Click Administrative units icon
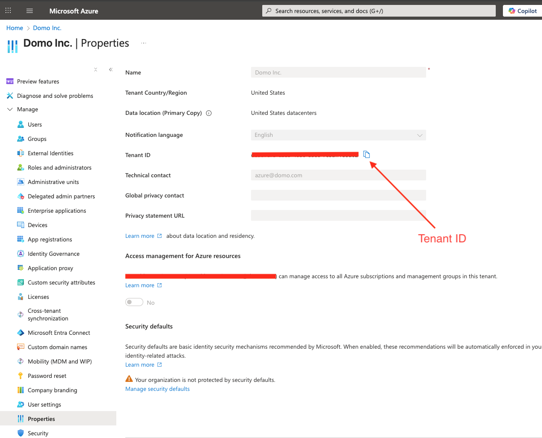 tap(21, 182)
